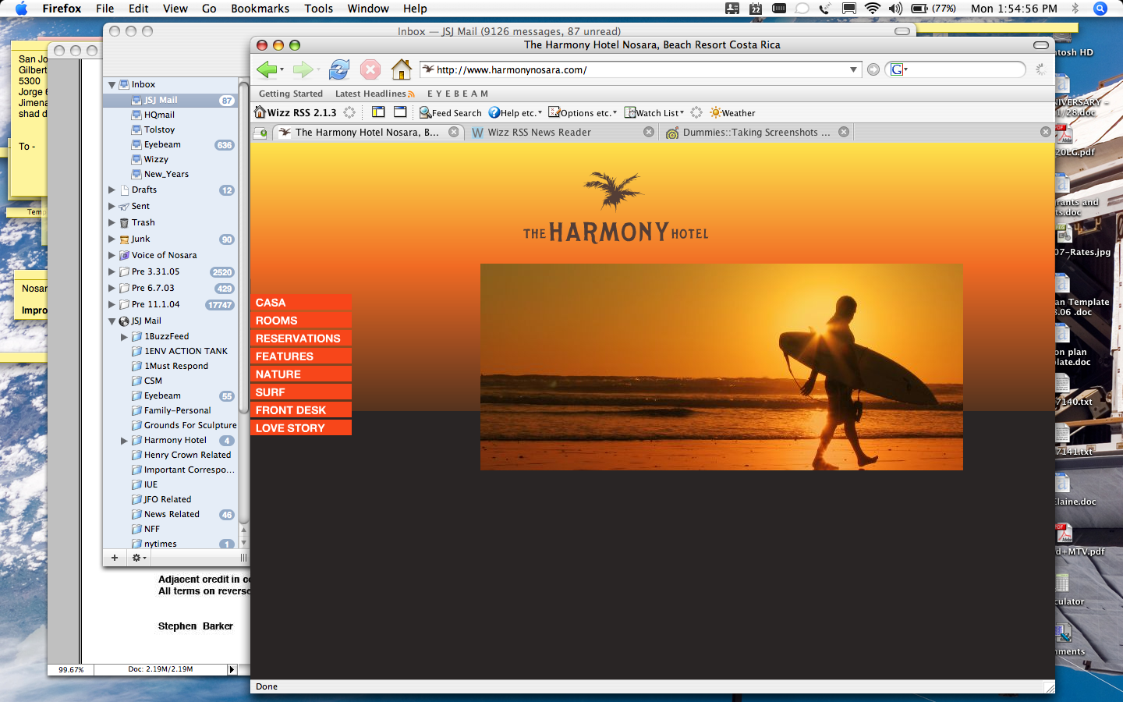Reload the Harmony Hotel page
The height and width of the screenshot is (702, 1123).
click(339, 69)
